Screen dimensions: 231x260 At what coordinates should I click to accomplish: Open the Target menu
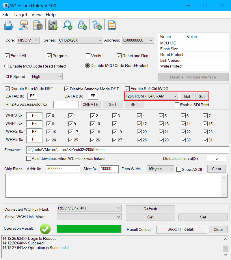pyautogui.click(x=21, y=15)
